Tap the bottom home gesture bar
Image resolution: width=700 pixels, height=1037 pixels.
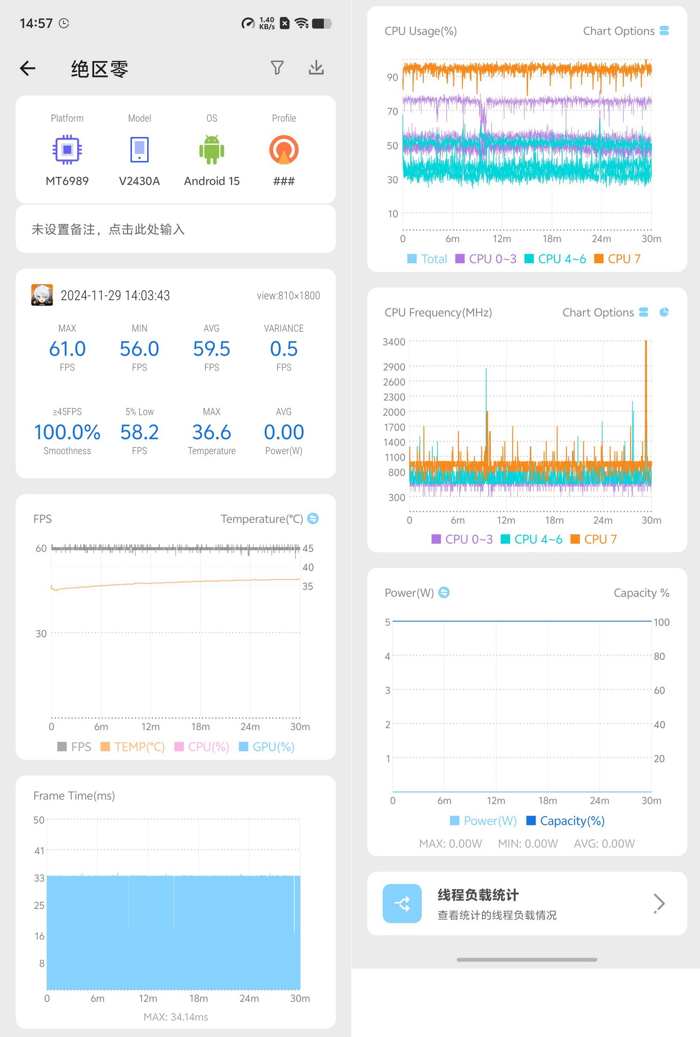tap(527, 959)
